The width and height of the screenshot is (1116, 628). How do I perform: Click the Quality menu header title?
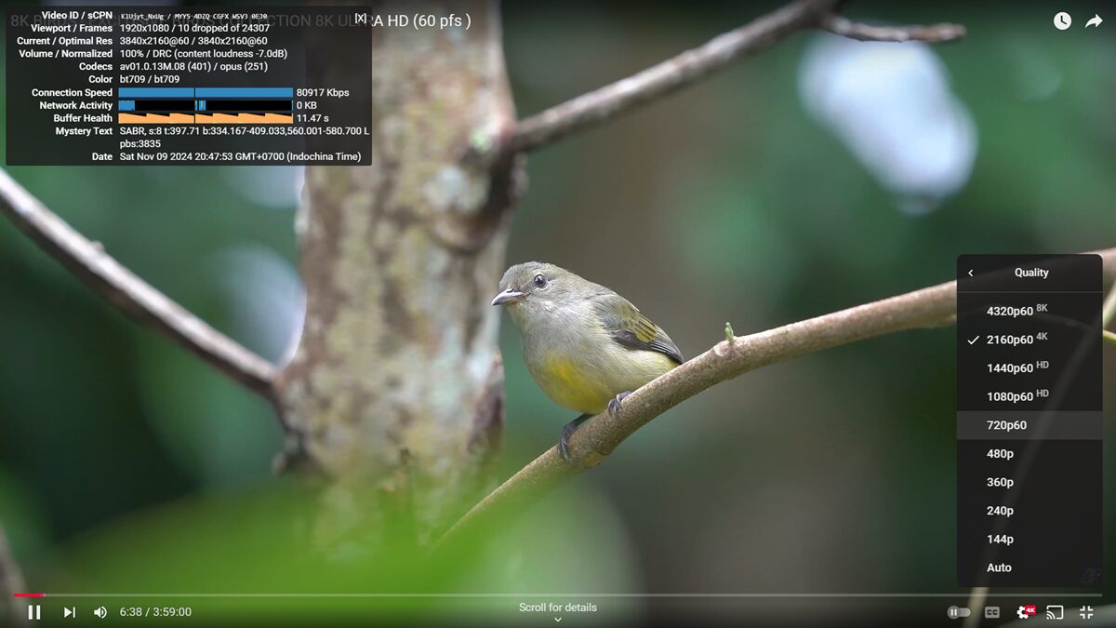tap(1031, 273)
